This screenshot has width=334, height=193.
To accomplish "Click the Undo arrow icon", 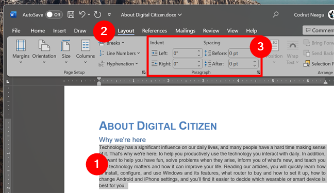I will [82, 14].
